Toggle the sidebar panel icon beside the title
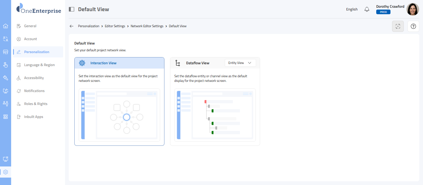This screenshot has height=185, width=423. pyautogui.click(x=72, y=9)
